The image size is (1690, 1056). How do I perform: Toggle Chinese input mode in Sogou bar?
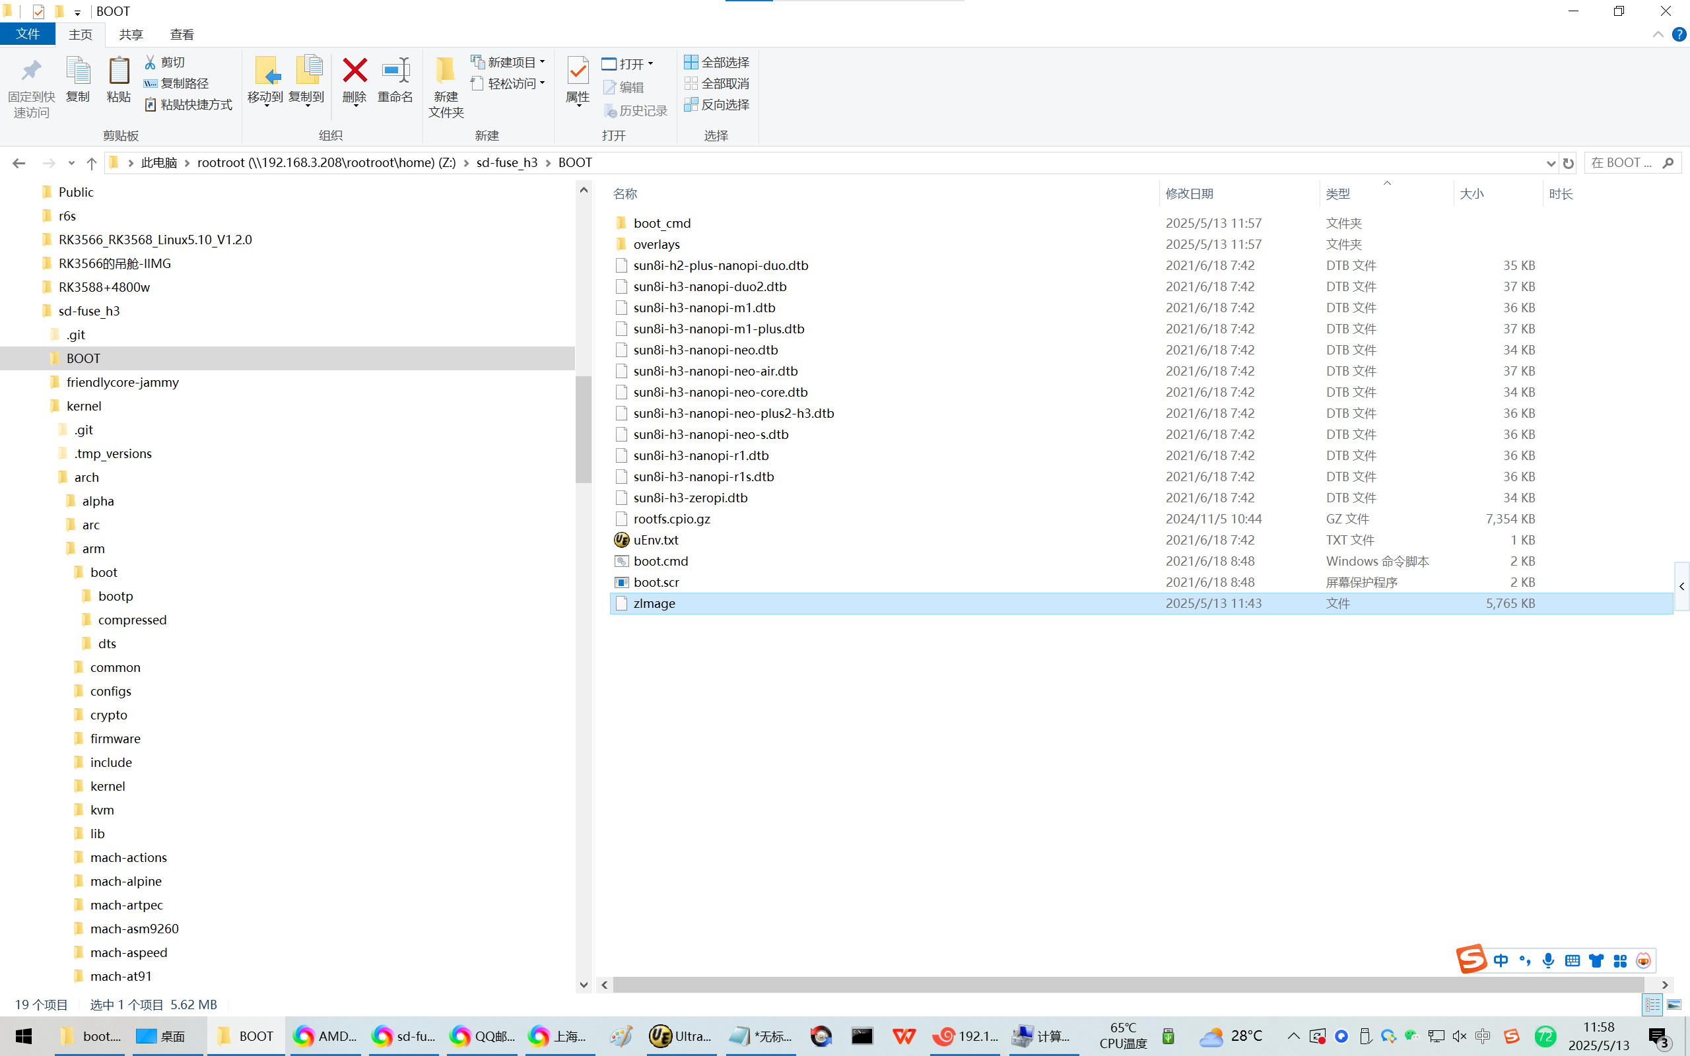[1501, 961]
